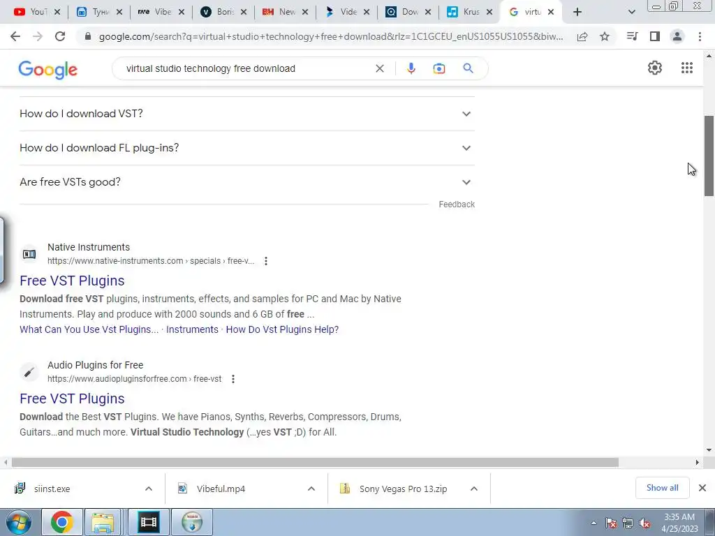Close the Vide tab
This screenshot has height=536, width=715.
(367, 13)
